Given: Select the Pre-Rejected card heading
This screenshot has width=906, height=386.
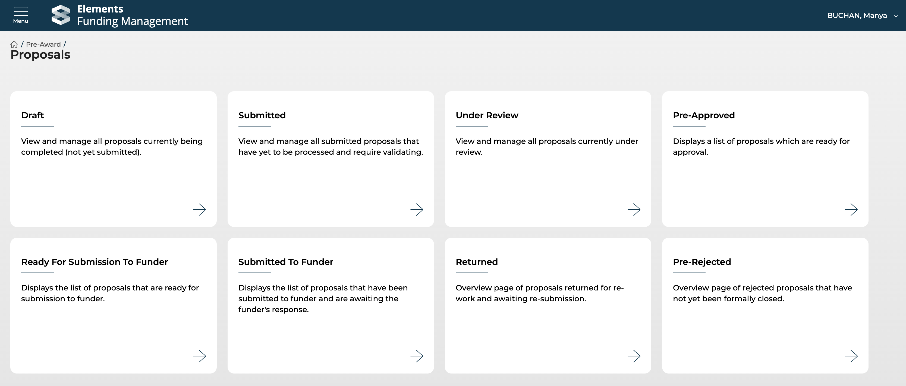Looking at the screenshot, I should tap(702, 262).
